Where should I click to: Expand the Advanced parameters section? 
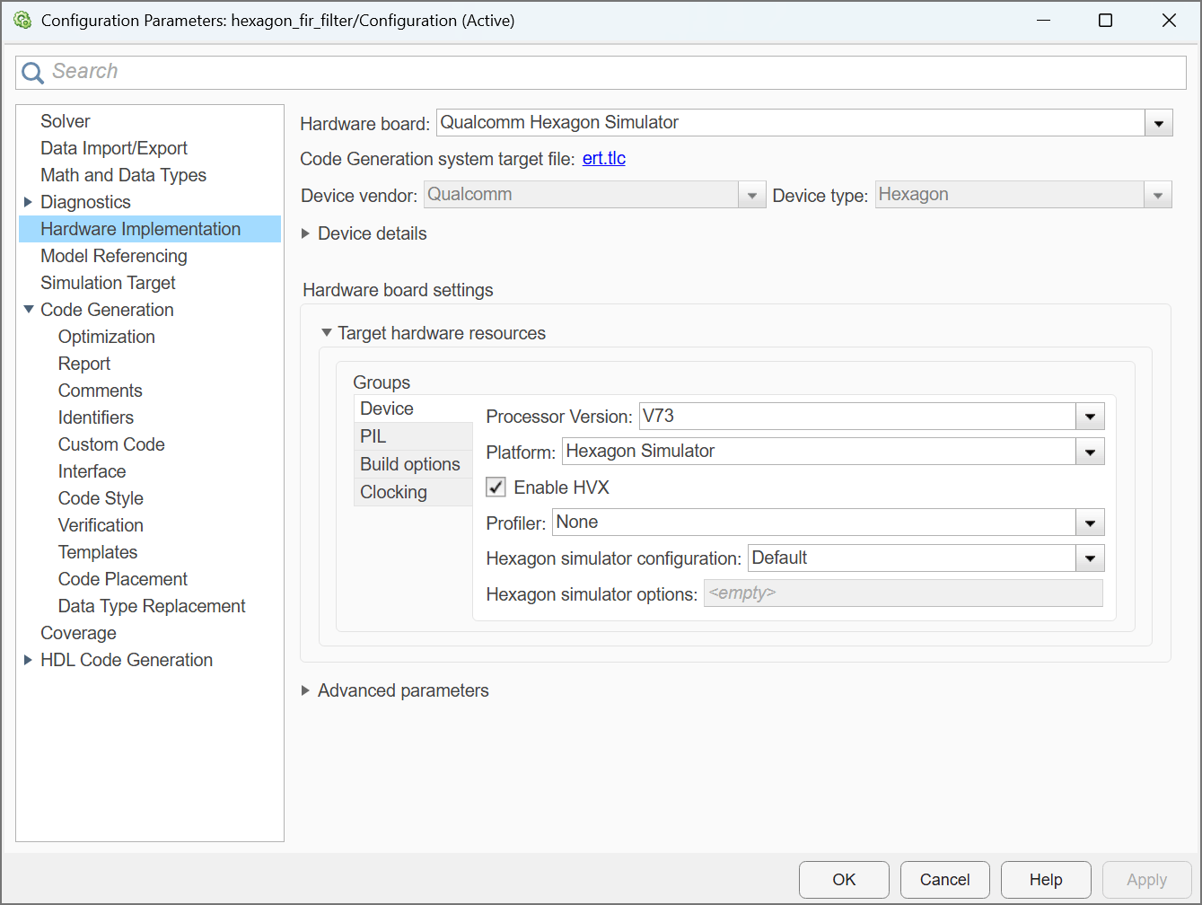tap(306, 690)
